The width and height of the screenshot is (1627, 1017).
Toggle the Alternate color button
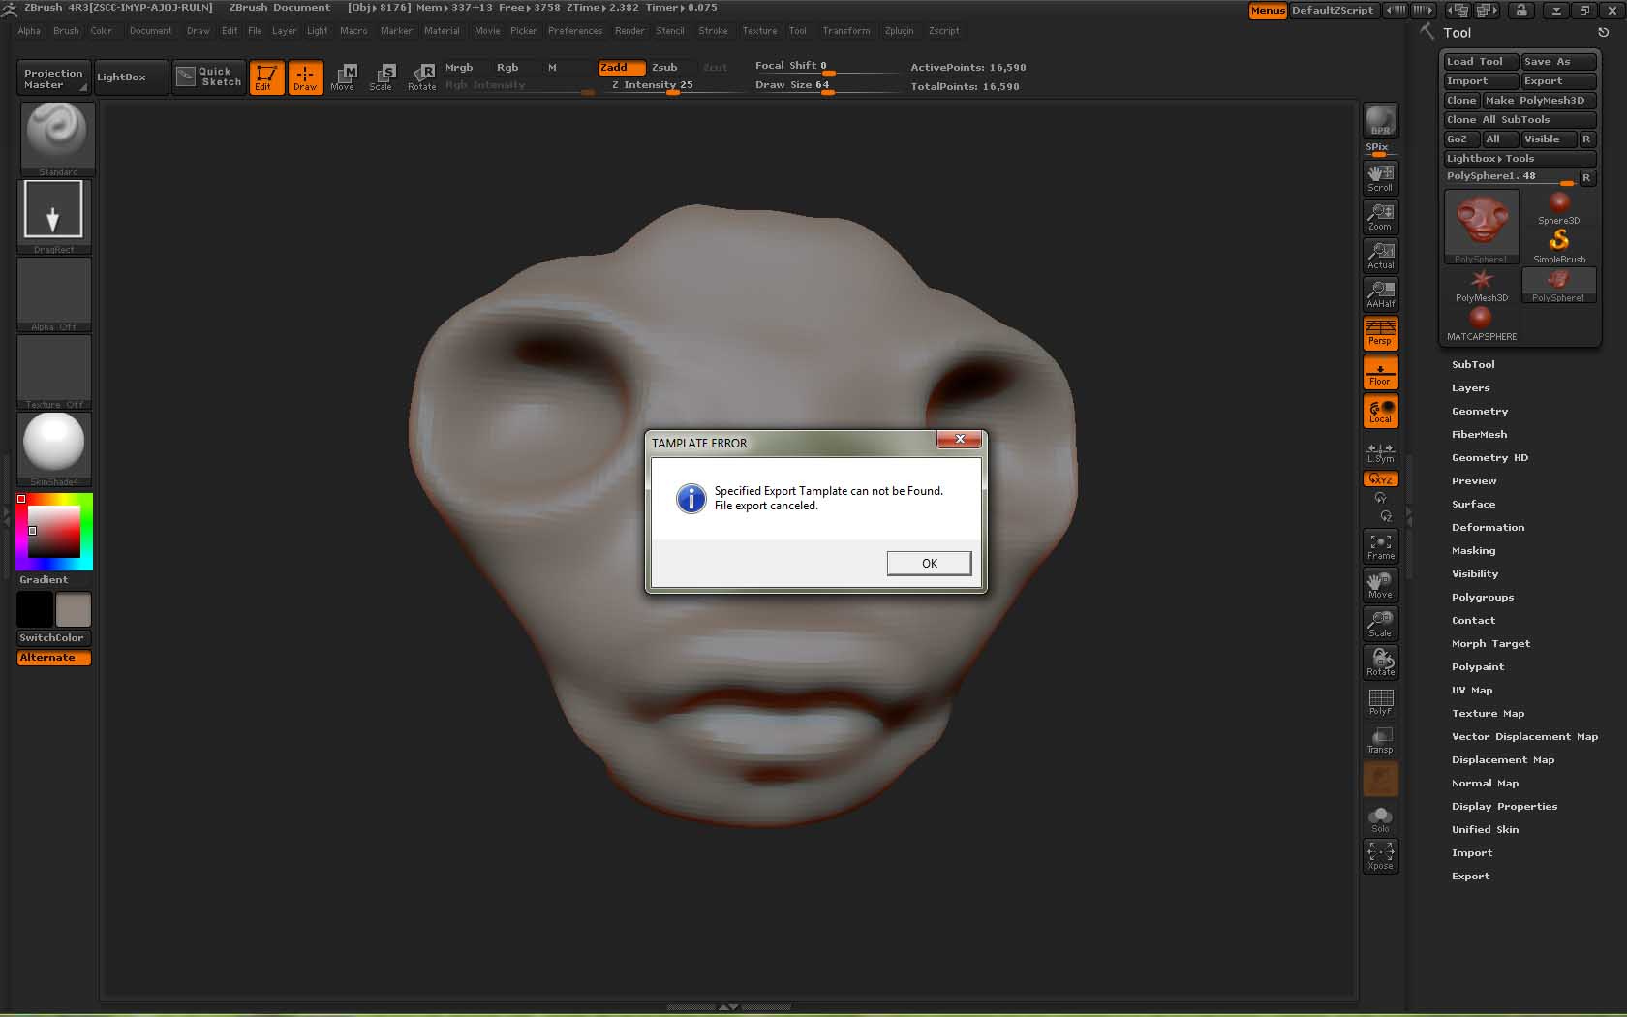[54, 658]
